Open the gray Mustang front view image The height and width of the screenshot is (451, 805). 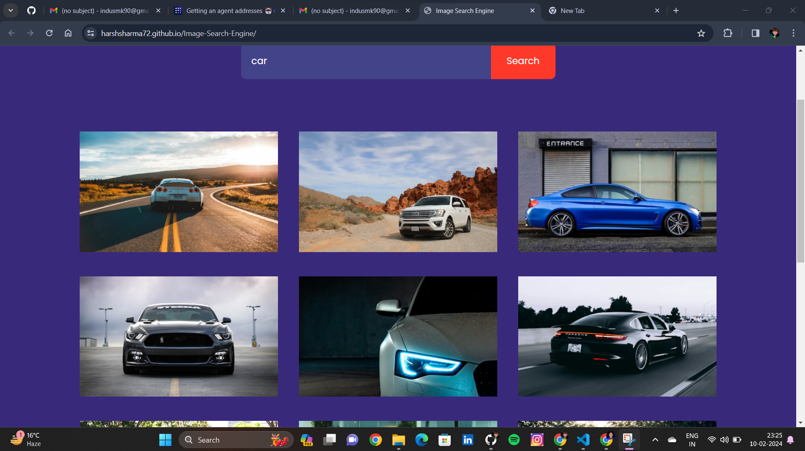click(x=179, y=336)
